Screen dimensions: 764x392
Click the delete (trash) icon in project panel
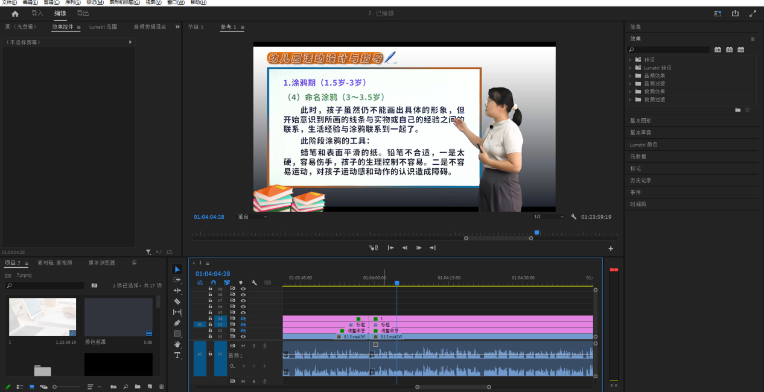click(161, 387)
